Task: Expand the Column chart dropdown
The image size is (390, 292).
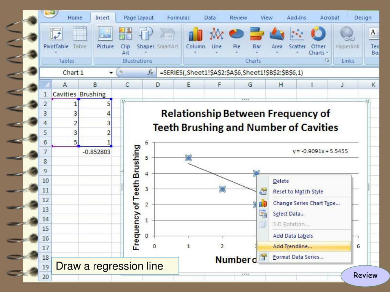Action: point(195,53)
